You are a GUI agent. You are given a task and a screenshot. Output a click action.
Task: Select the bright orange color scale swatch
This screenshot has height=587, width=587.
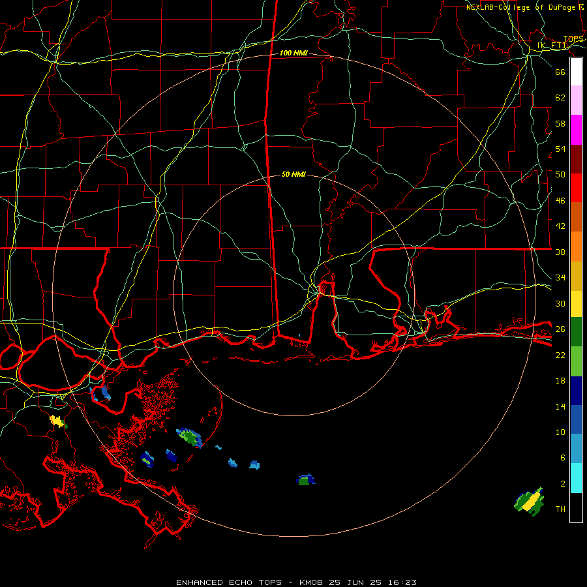pos(576,247)
